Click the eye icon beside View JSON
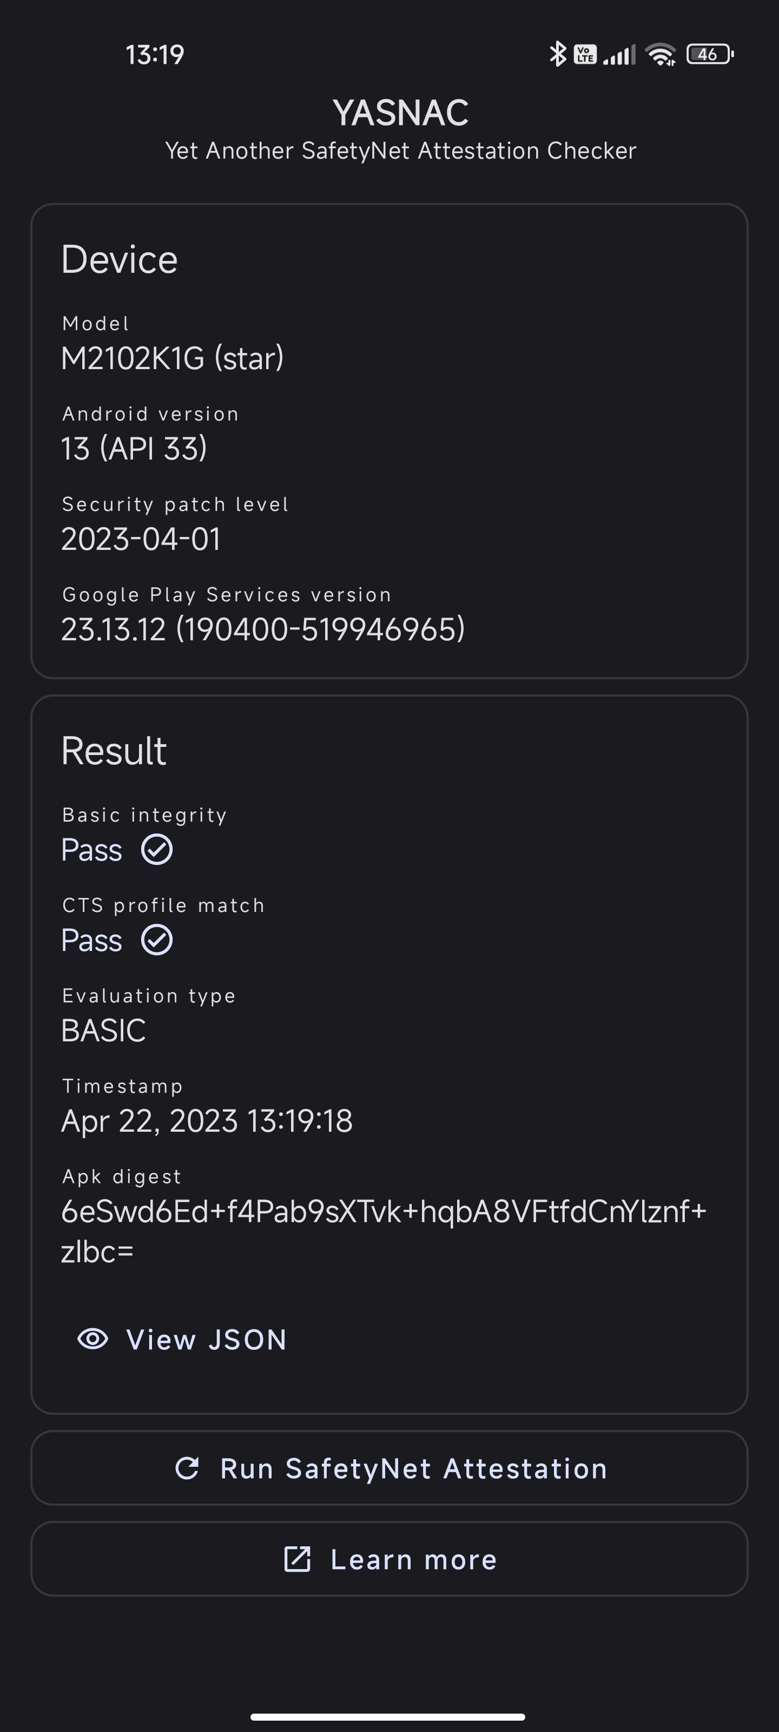Image resolution: width=779 pixels, height=1732 pixels. click(93, 1339)
